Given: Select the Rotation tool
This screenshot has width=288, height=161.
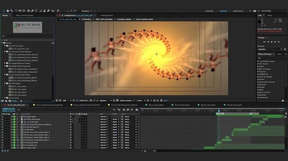Looking at the screenshot, I should point(16,11).
